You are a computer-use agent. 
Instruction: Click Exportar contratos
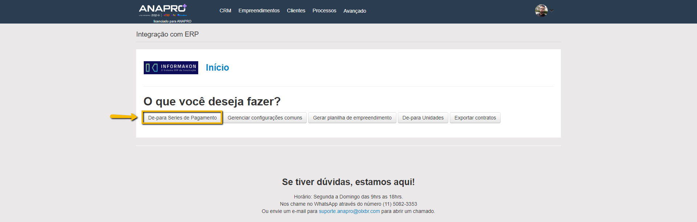(x=475, y=118)
